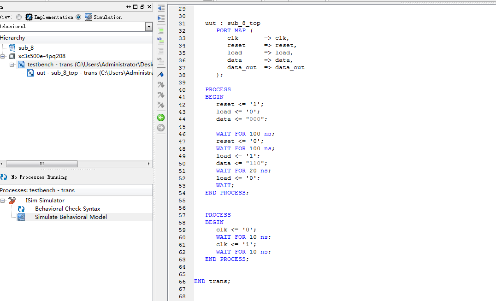Toggle bookmark with the blue flag icon
Image resolution: width=496 pixels, height=301 pixels.
(161, 74)
